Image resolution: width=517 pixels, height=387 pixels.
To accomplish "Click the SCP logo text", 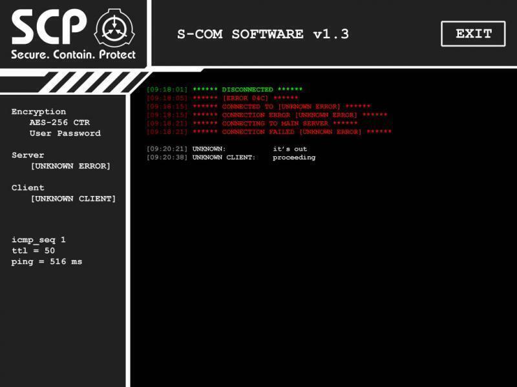I will pos(50,27).
